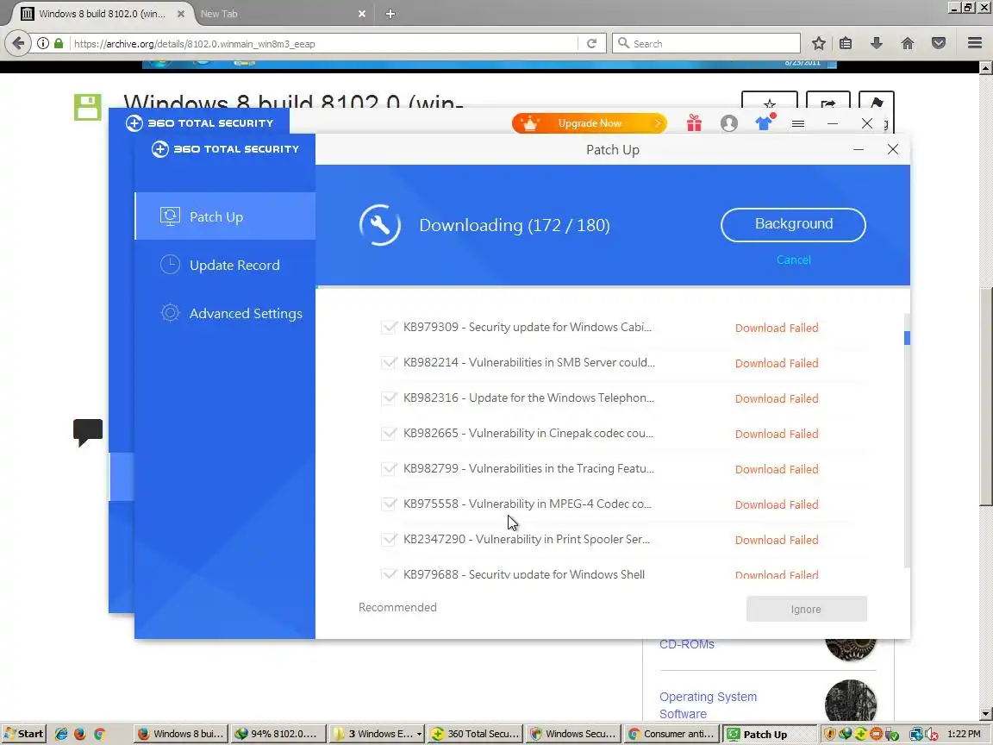Viewport: 993px width, 745px height.
Task: Open Firefox main menu icon
Action: [975, 43]
